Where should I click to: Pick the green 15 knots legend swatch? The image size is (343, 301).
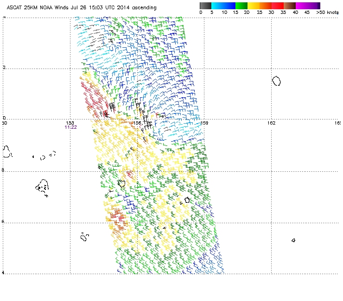tap(242, 6)
